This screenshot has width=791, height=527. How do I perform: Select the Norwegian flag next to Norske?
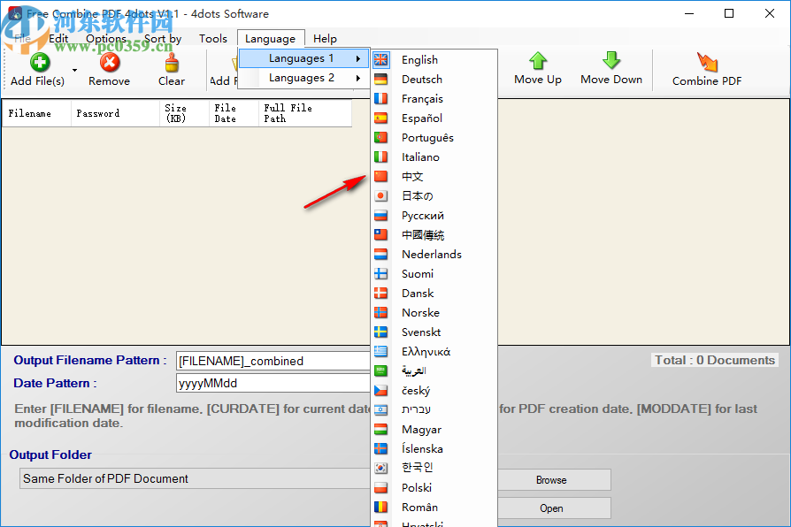point(380,313)
